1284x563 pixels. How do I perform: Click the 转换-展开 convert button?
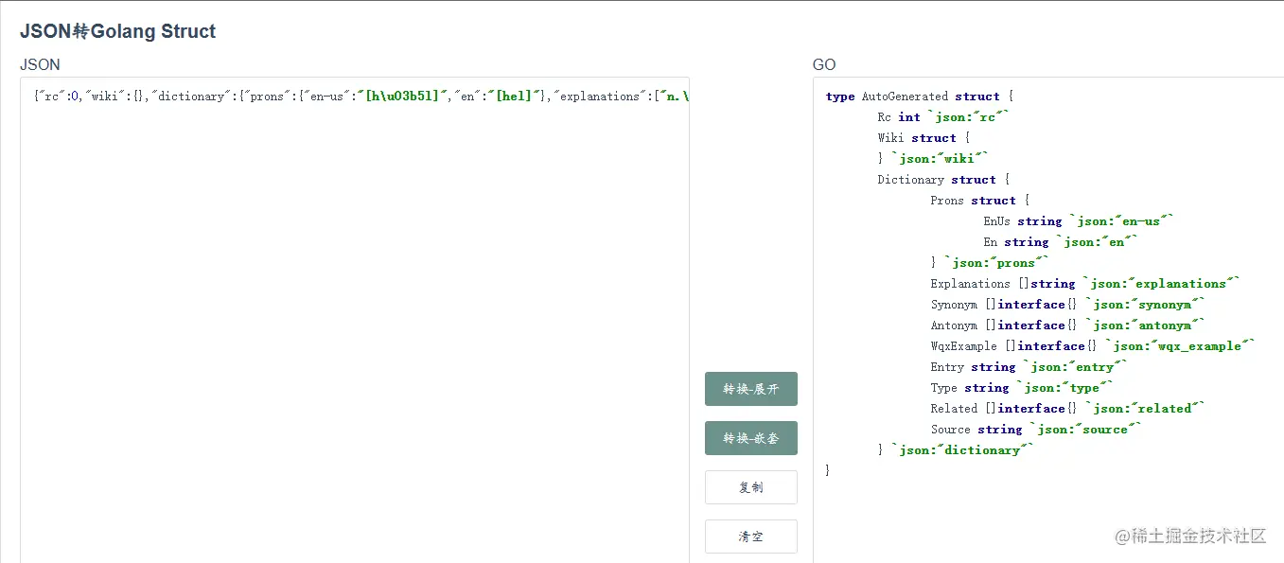(x=750, y=389)
